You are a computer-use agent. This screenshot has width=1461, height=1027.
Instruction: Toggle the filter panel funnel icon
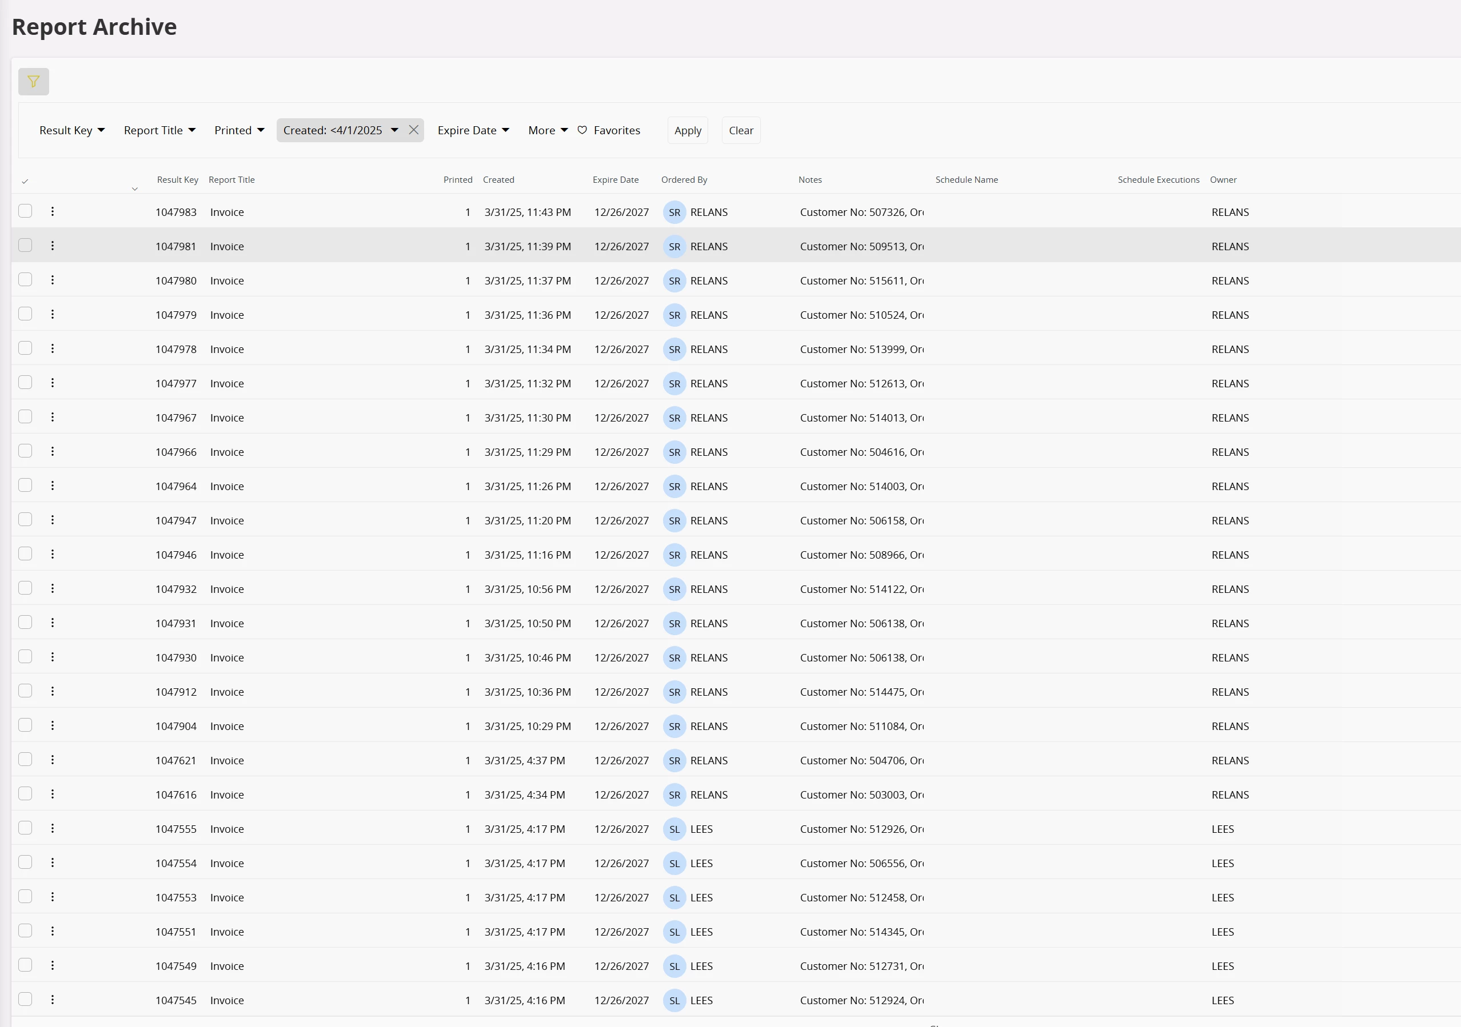(34, 82)
